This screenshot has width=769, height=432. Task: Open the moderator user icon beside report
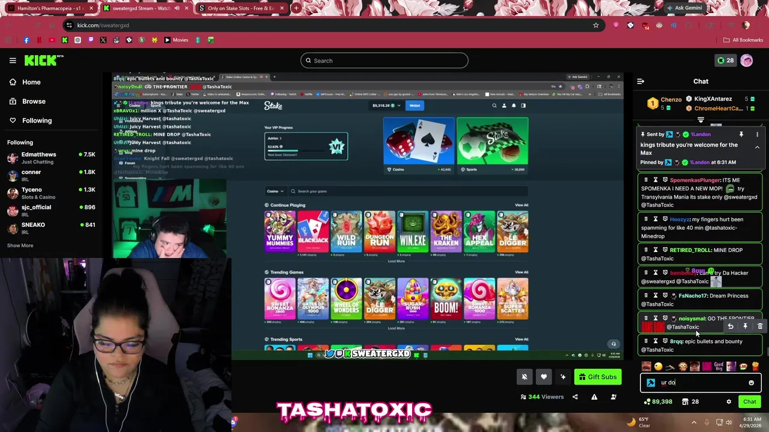tap(613, 397)
